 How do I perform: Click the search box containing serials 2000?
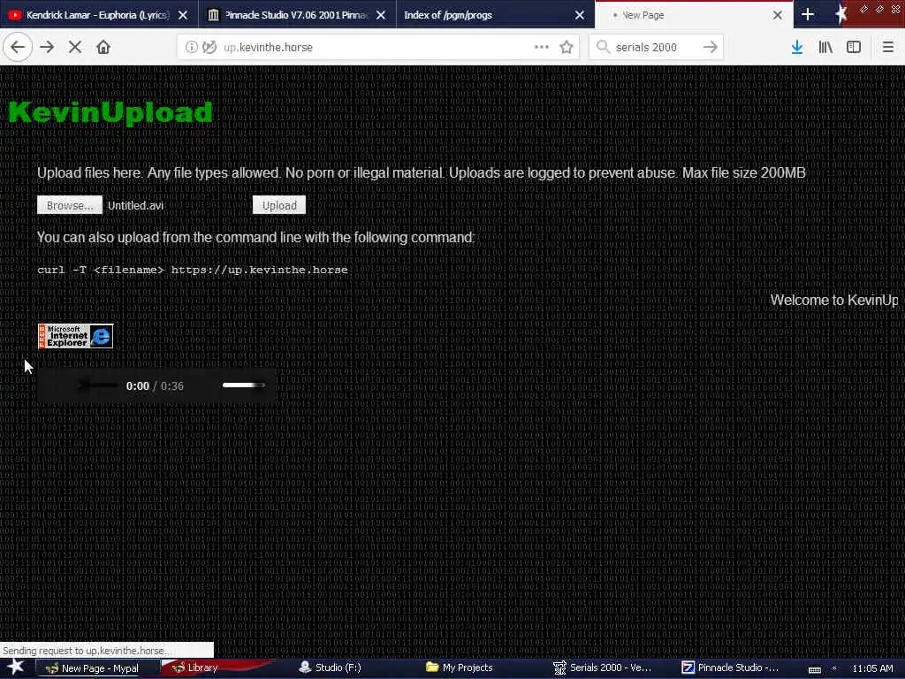point(656,48)
